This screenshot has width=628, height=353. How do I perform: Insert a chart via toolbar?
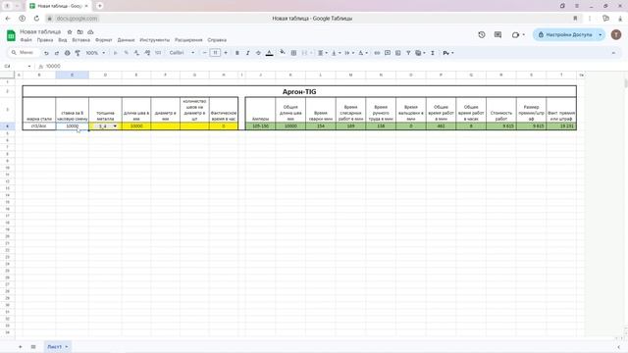coord(397,53)
